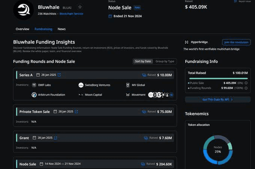Click the Arbitrum Foundation investor logo
This screenshot has width=255, height=169.
coord(34,95)
